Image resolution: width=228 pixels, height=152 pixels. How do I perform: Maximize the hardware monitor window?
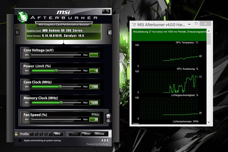[x=196, y=23]
